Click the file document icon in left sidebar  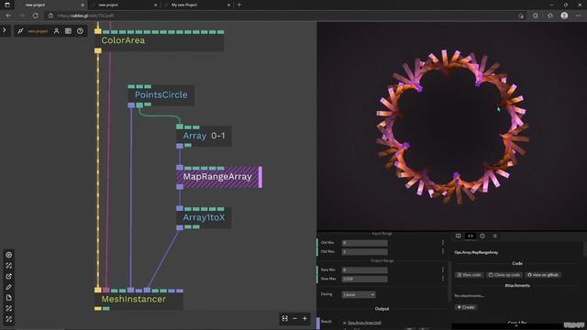[x=8, y=298]
